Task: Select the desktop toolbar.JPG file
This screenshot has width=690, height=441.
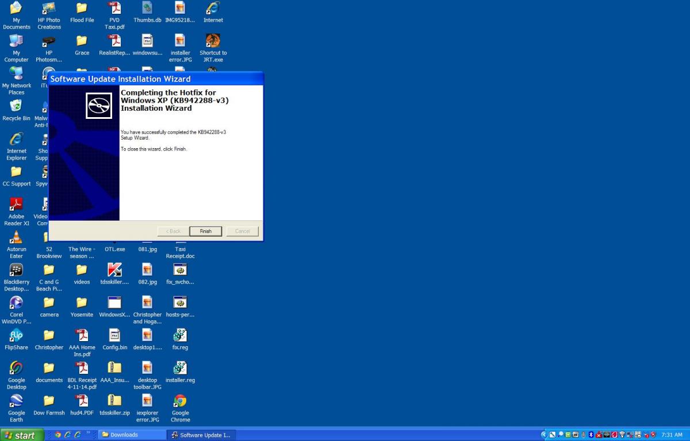Action: pyautogui.click(x=147, y=376)
